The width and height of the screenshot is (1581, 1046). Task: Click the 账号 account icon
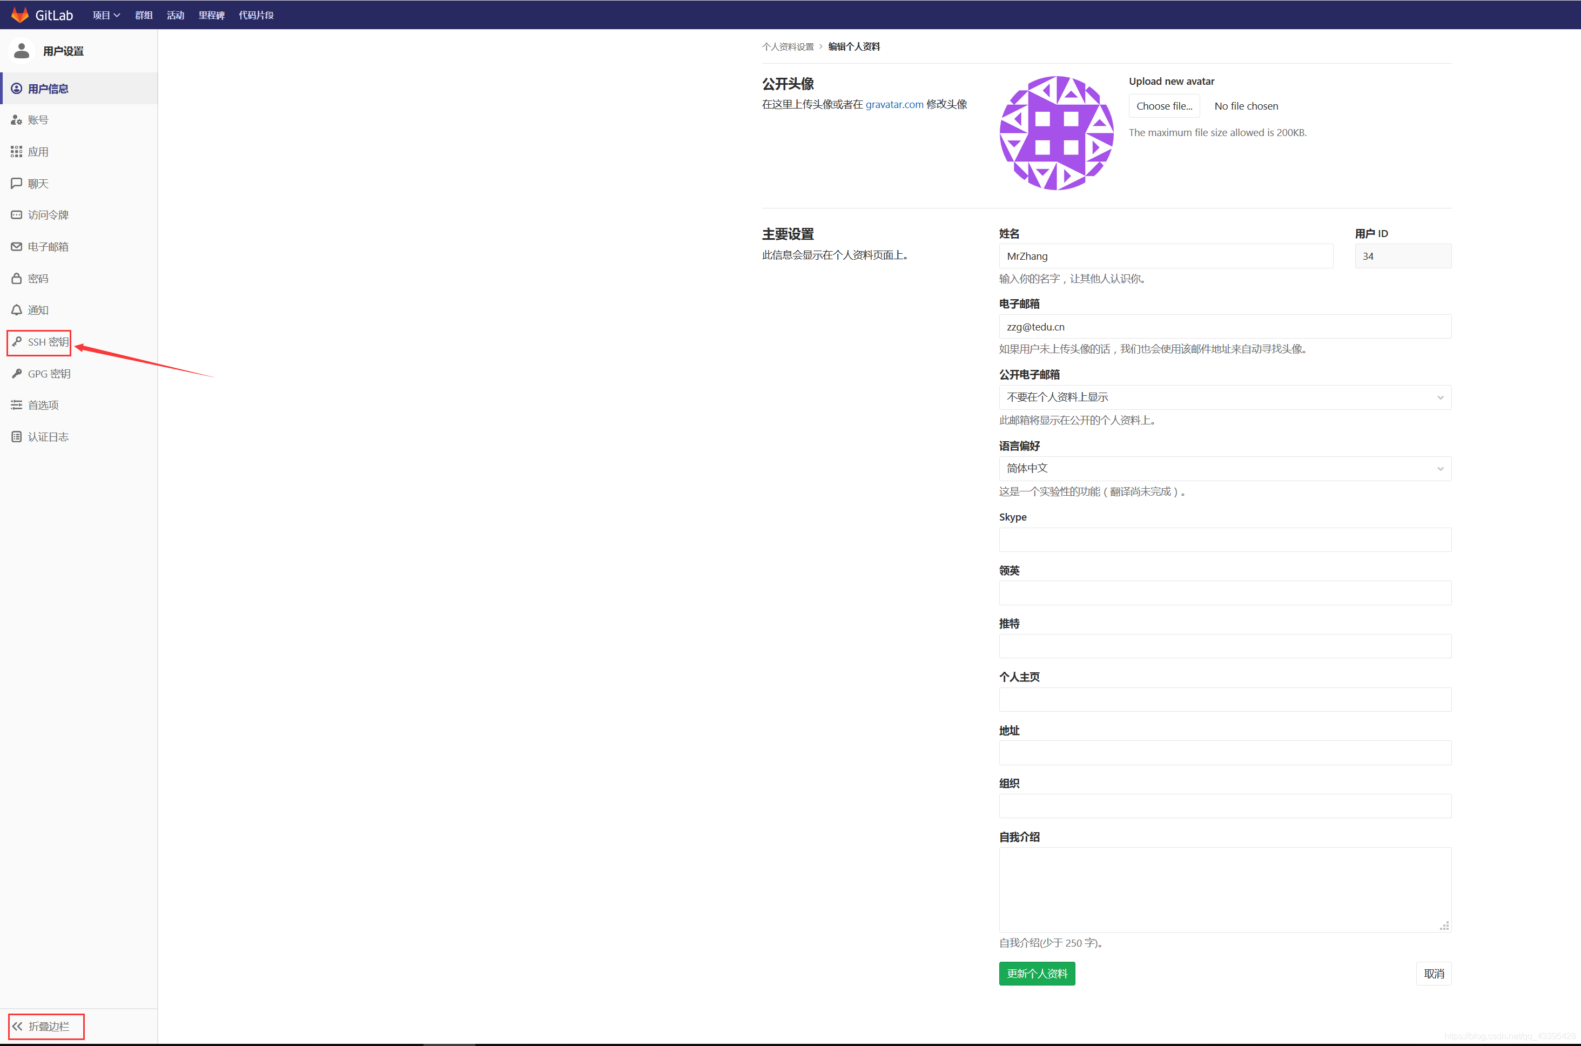click(x=17, y=120)
